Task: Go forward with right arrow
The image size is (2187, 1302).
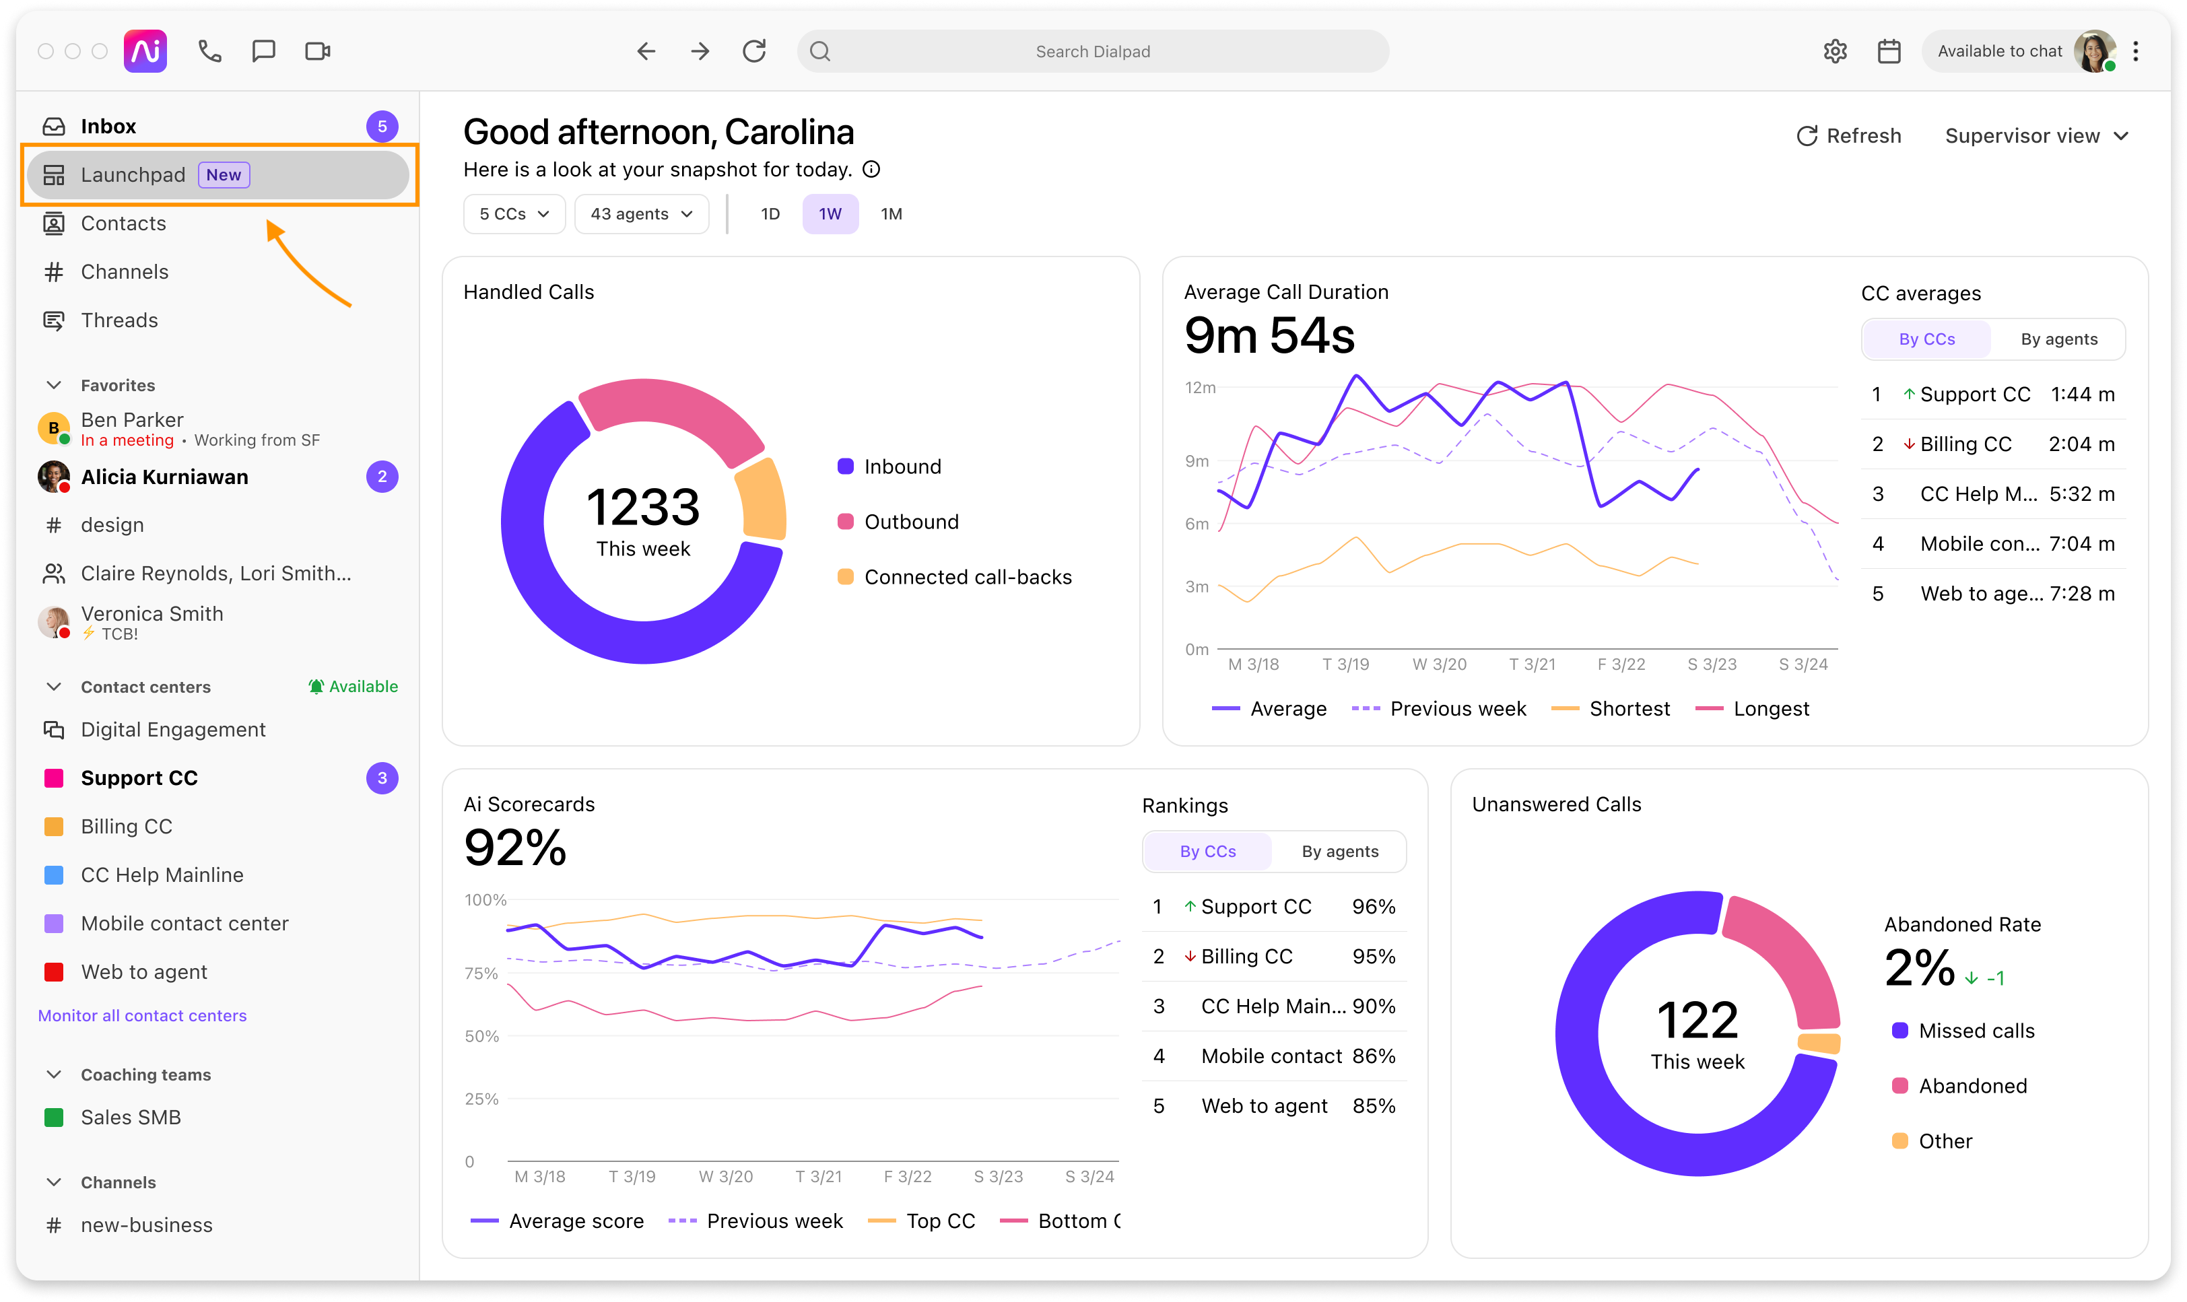Action: [x=700, y=51]
